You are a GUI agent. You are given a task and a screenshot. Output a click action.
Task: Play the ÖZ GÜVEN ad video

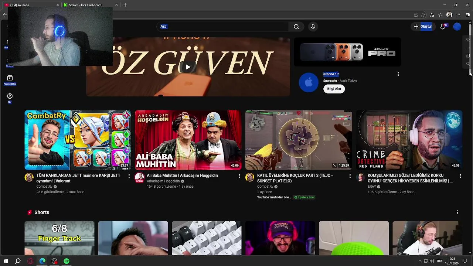point(188,67)
